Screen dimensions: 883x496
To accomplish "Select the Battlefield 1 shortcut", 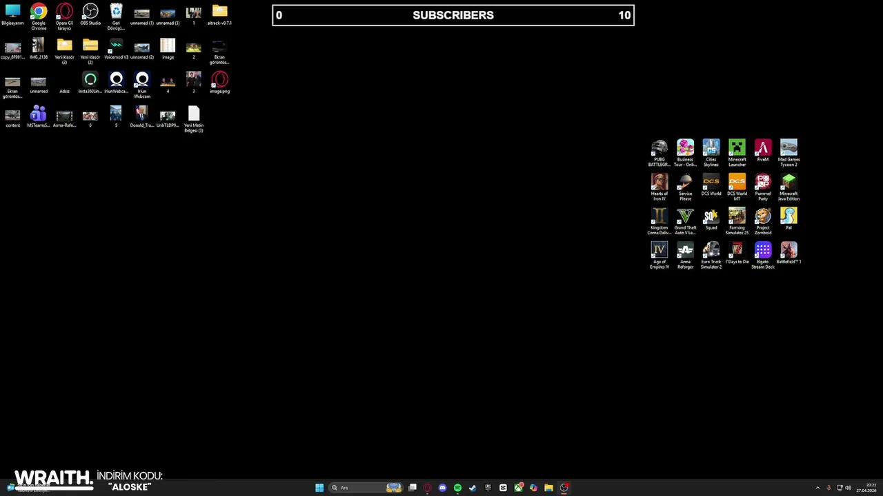I will (788, 253).
